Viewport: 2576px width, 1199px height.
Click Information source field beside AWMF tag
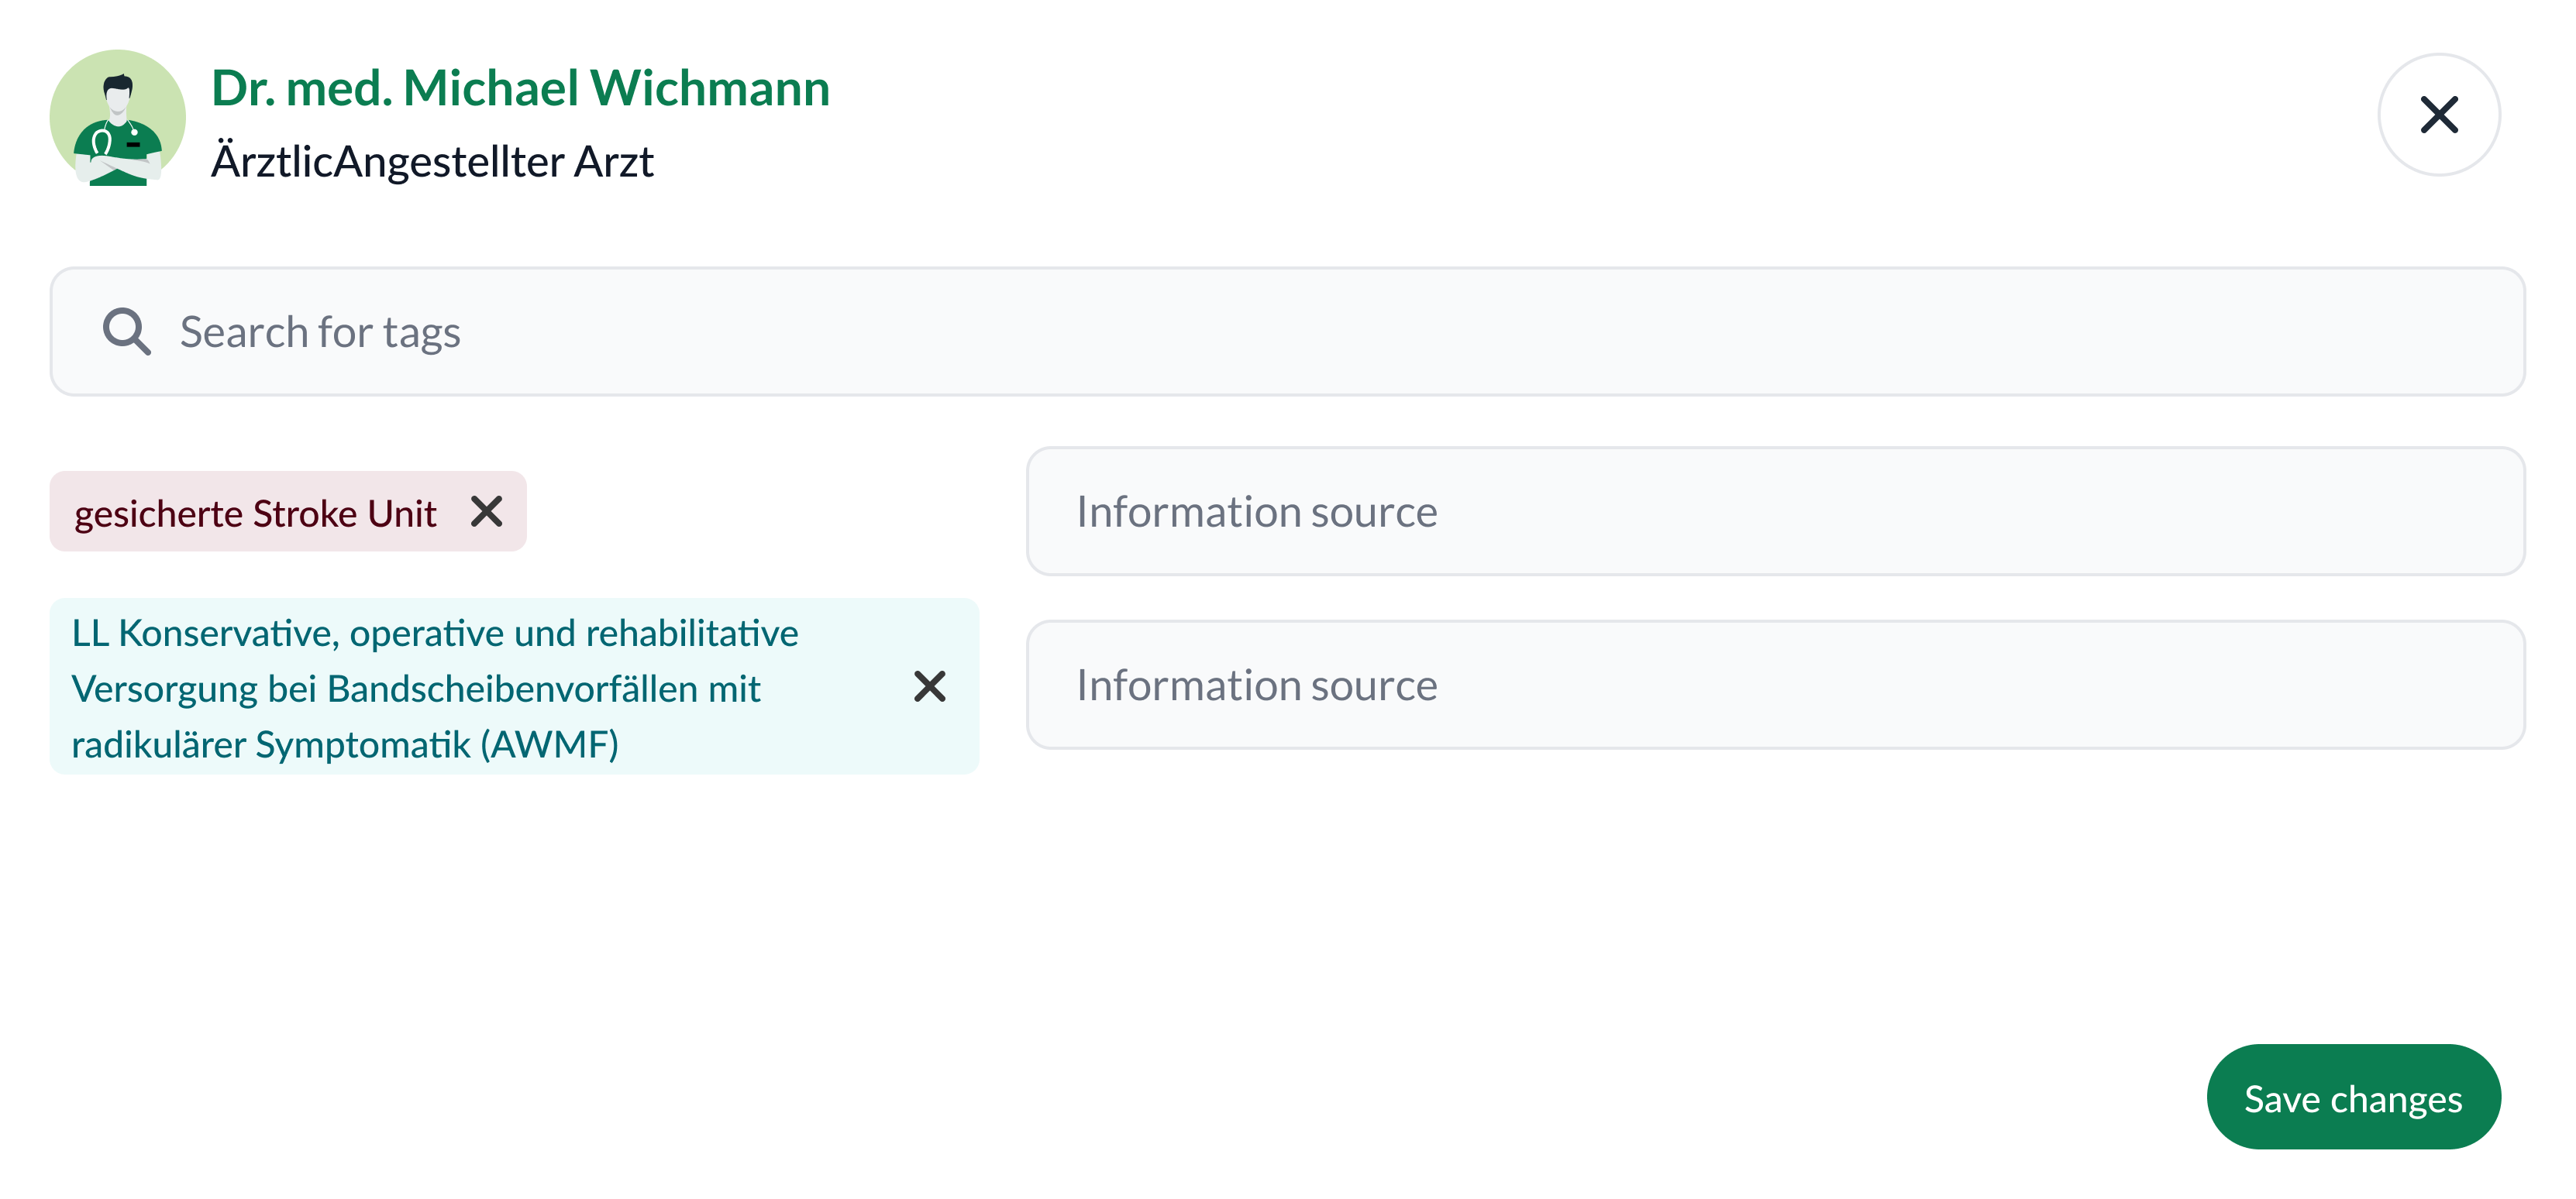tap(1775, 685)
